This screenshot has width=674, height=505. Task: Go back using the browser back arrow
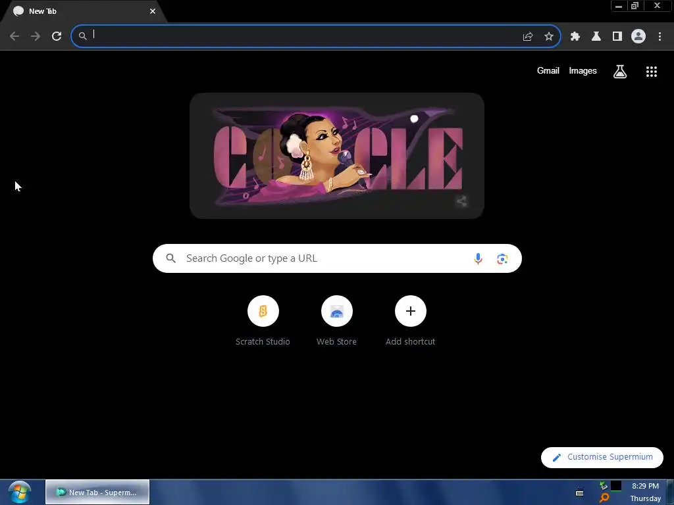(14, 36)
